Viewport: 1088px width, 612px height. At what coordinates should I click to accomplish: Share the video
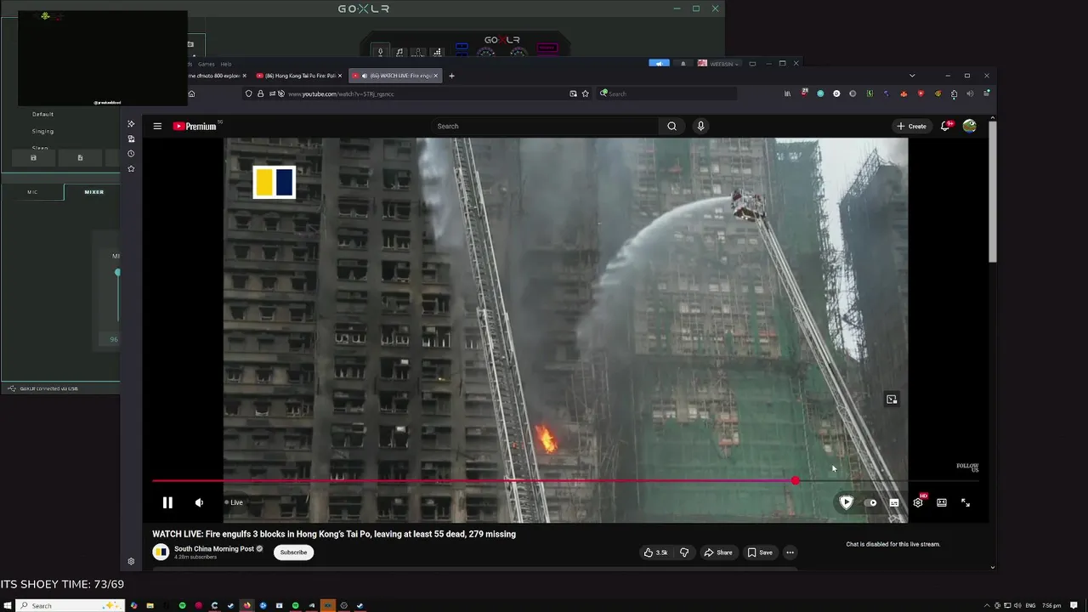[x=717, y=552]
